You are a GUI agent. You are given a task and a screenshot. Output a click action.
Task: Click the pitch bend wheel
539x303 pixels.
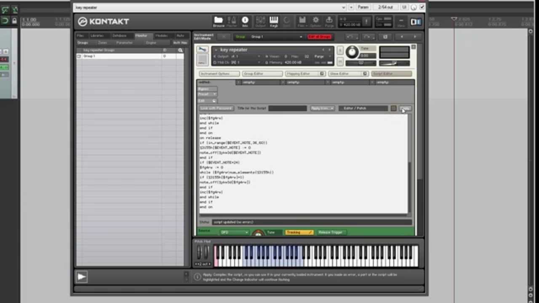[200, 252]
